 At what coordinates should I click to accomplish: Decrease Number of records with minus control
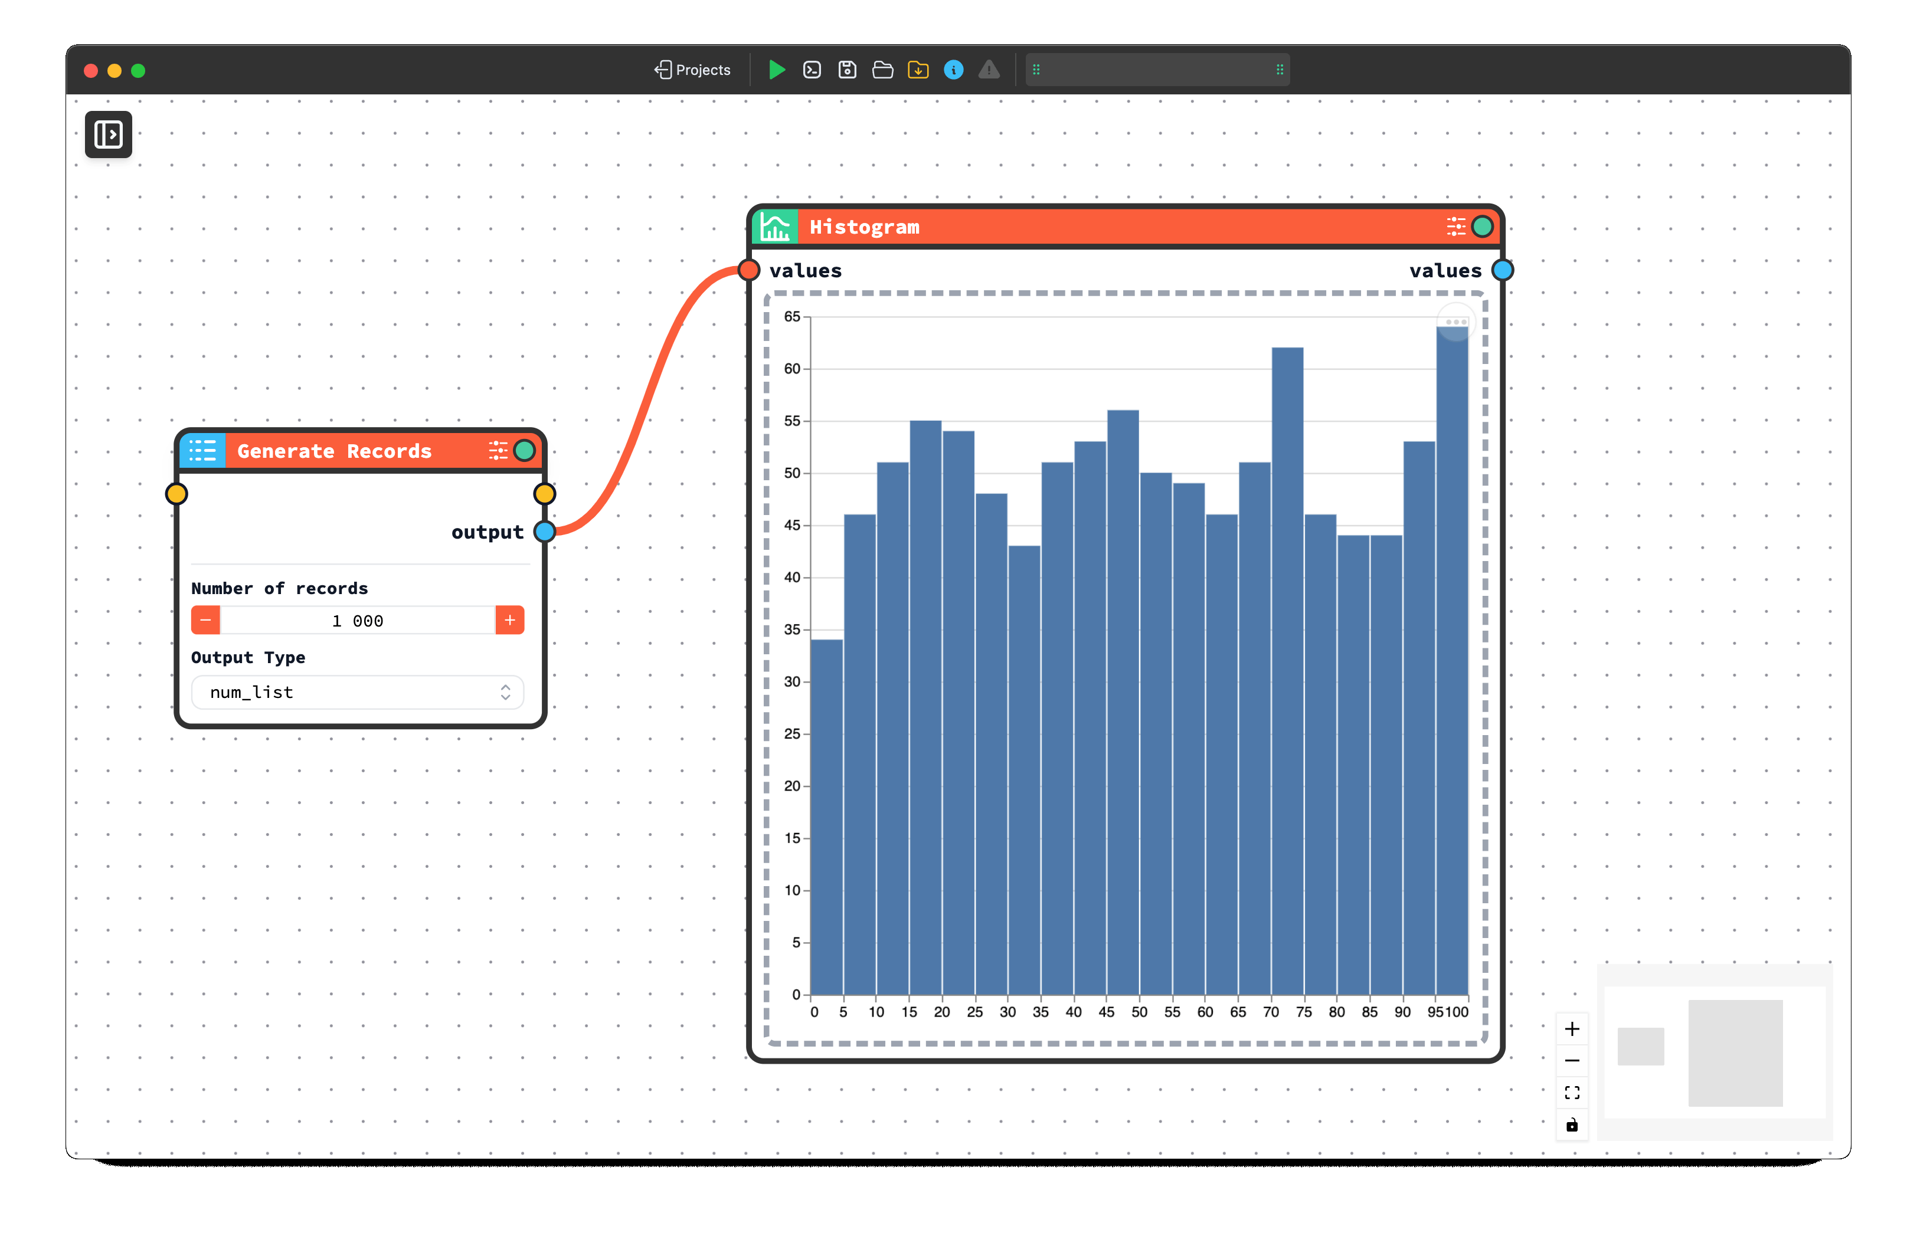pos(205,620)
